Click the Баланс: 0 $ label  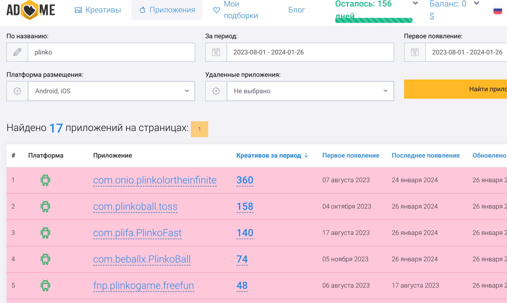[x=448, y=10]
